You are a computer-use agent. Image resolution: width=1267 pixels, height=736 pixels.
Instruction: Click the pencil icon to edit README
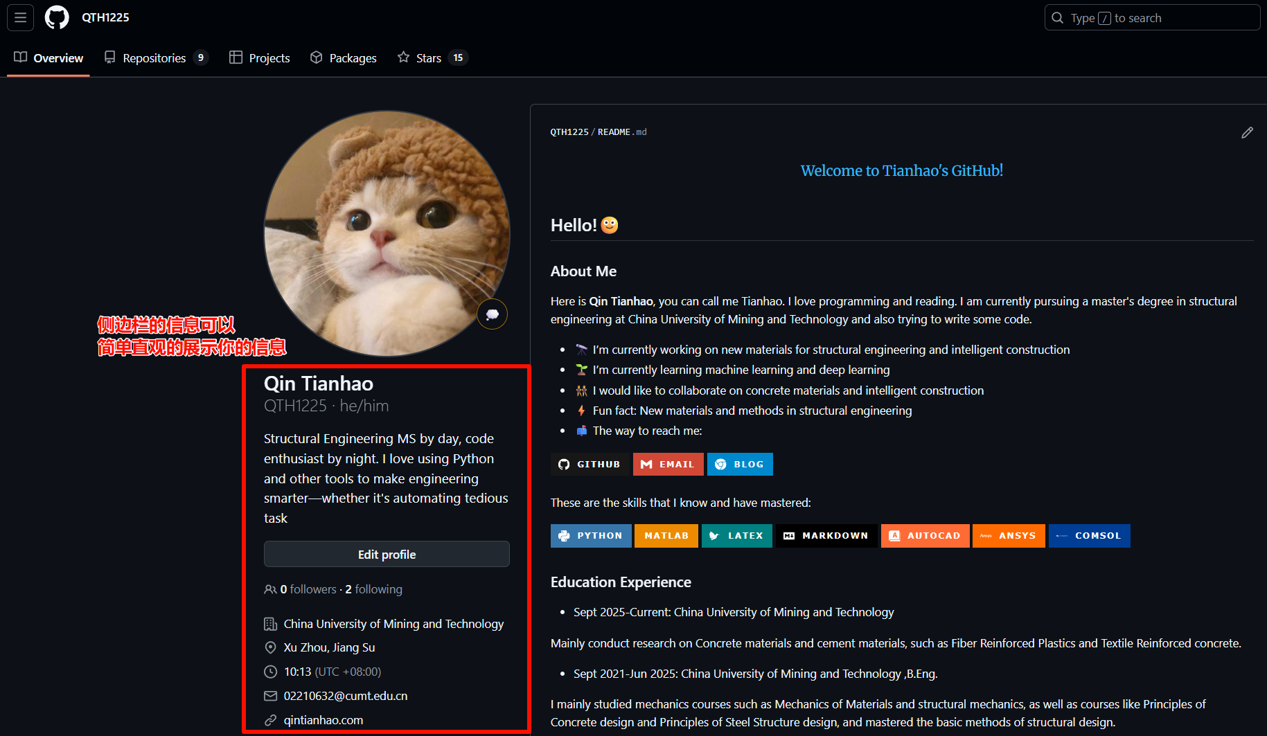1248,132
